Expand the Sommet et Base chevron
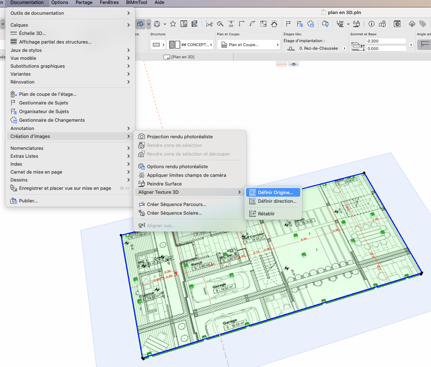Viewport: 431px width, 367px height. [411, 45]
